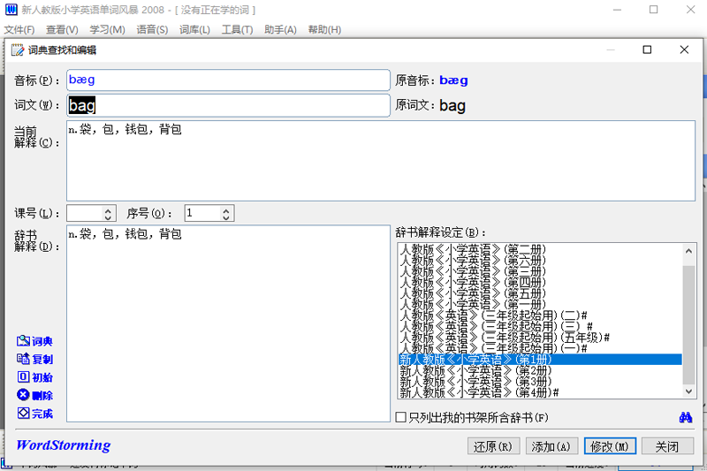This screenshot has height=471, width=707.
Task: Select 人教版《小学英语》(第六册) in list
Action: (540, 260)
